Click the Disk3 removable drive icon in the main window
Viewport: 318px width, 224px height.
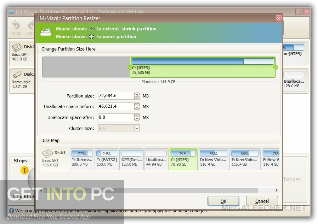click(17, 75)
